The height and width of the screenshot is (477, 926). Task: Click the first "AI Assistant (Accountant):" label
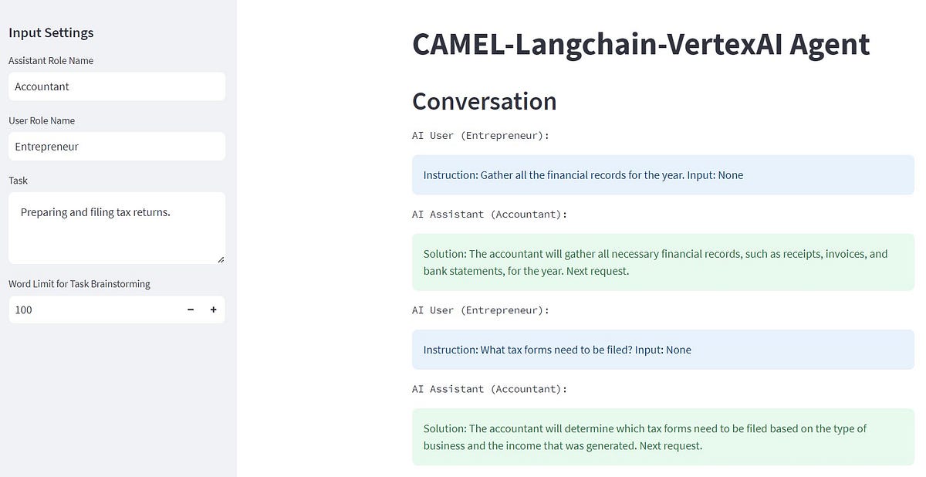tap(489, 215)
